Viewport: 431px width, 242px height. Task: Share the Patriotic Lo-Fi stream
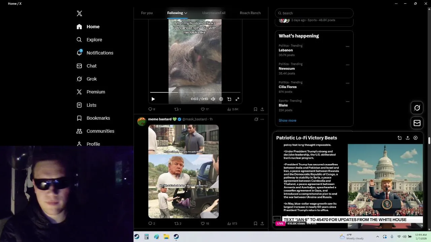[408, 138]
